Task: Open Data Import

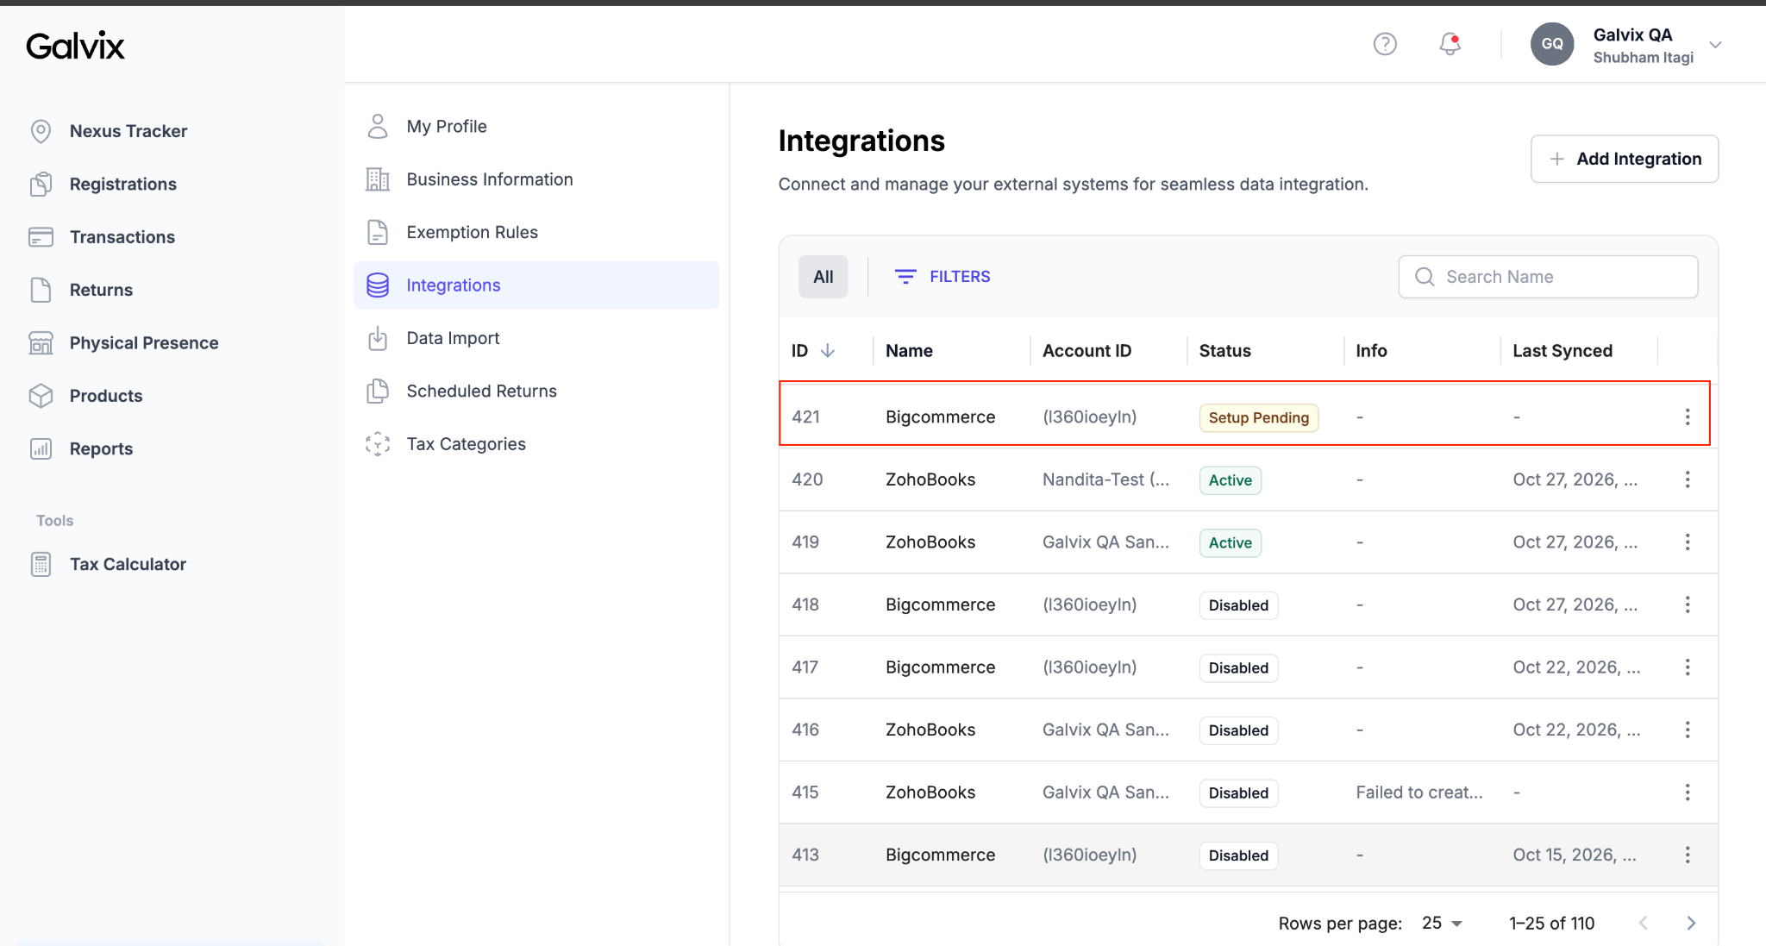Action: click(536, 338)
